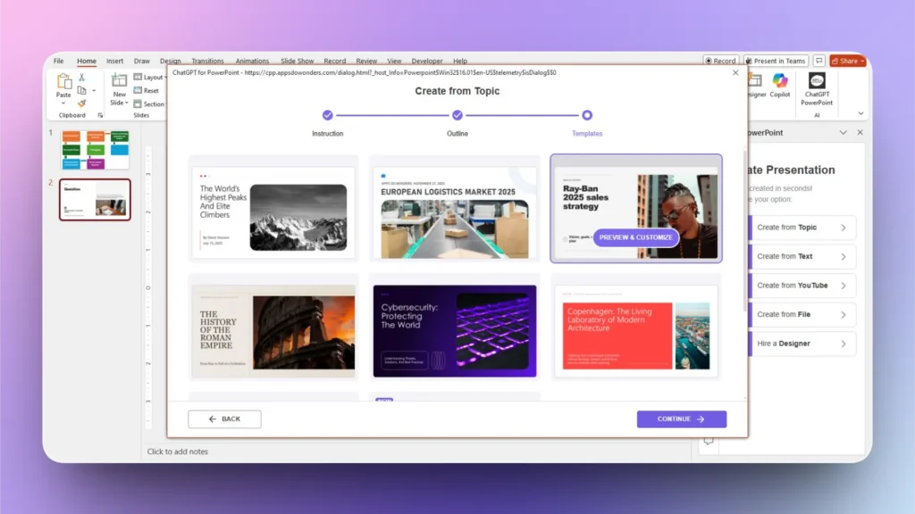Switch to the Insert ribbon tab

[x=114, y=61]
